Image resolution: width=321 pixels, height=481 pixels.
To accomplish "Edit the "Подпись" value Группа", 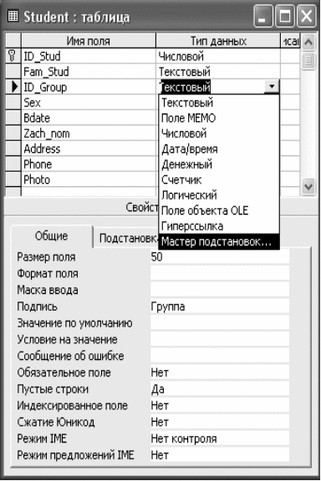I will click(x=220, y=306).
